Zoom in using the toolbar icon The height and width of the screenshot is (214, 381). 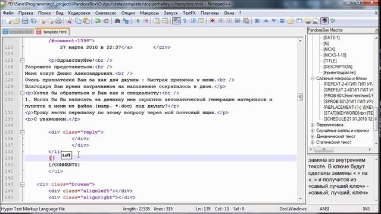pyautogui.click(x=137, y=21)
